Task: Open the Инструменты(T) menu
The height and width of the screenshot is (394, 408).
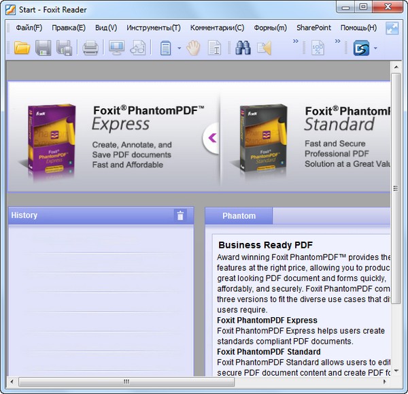Action: tap(153, 28)
